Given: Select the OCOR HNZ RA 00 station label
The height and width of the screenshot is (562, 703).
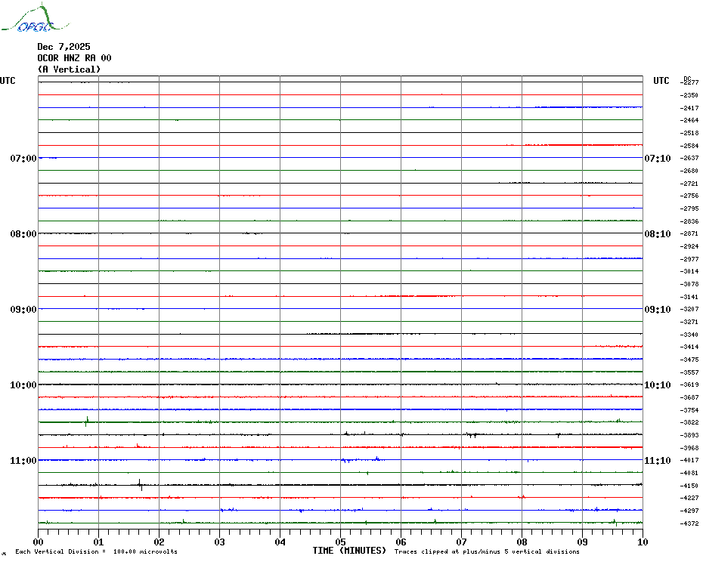Looking at the screenshot, I should coord(74,58).
